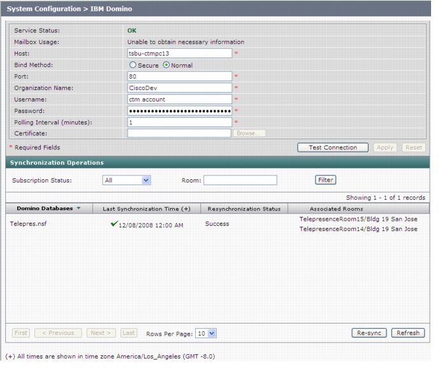
Task: Click the Reset button
Action: click(414, 147)
